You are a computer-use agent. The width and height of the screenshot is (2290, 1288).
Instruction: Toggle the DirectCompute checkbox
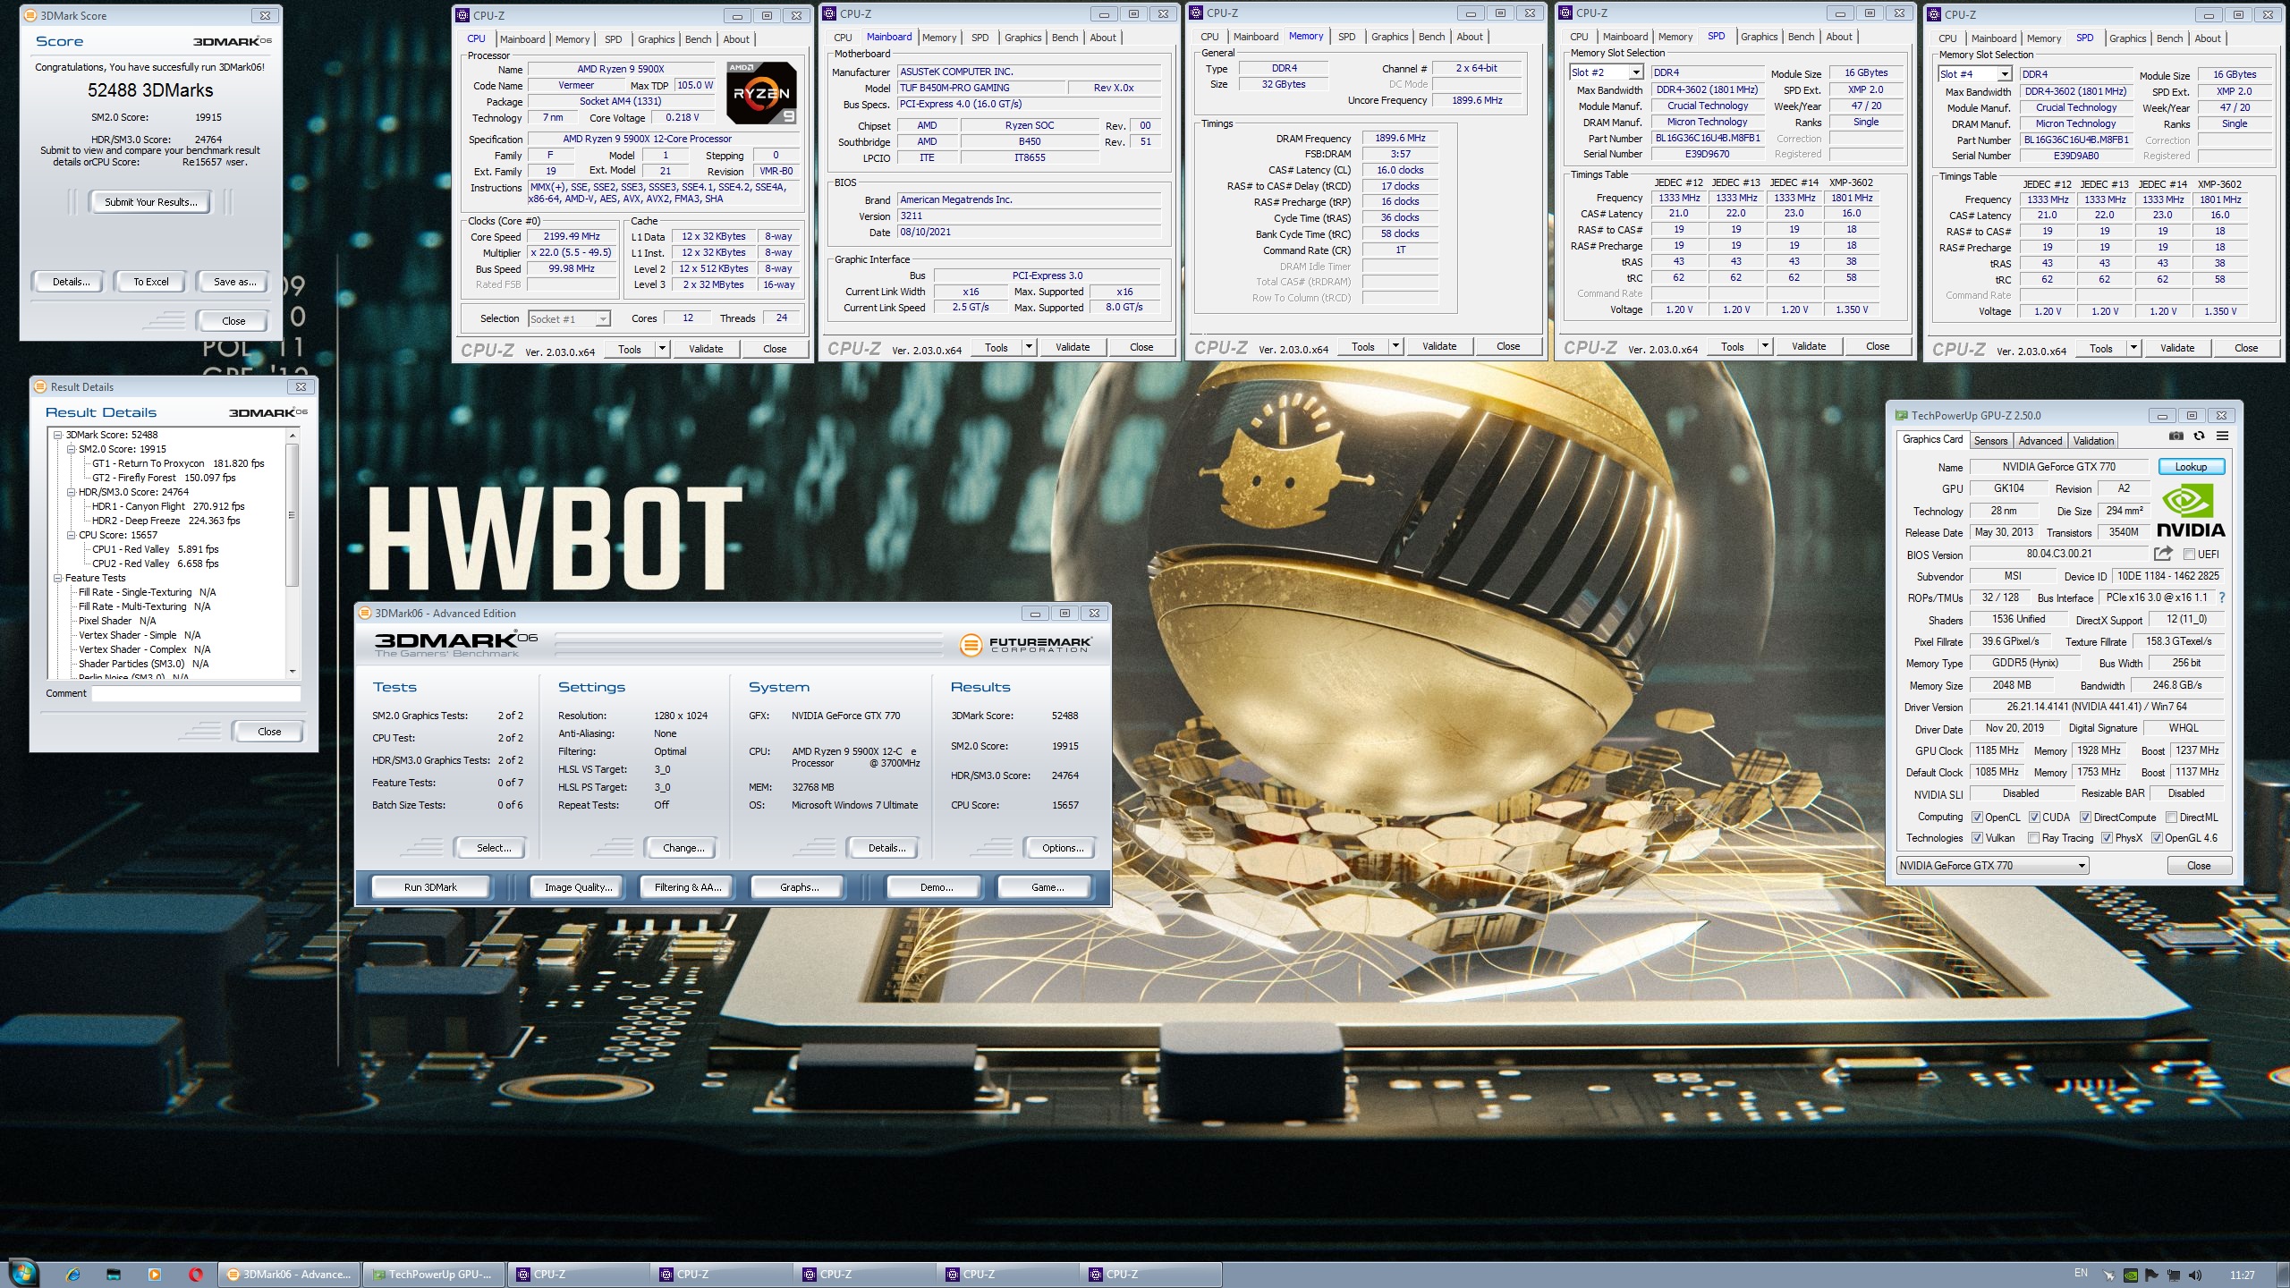2085,817
